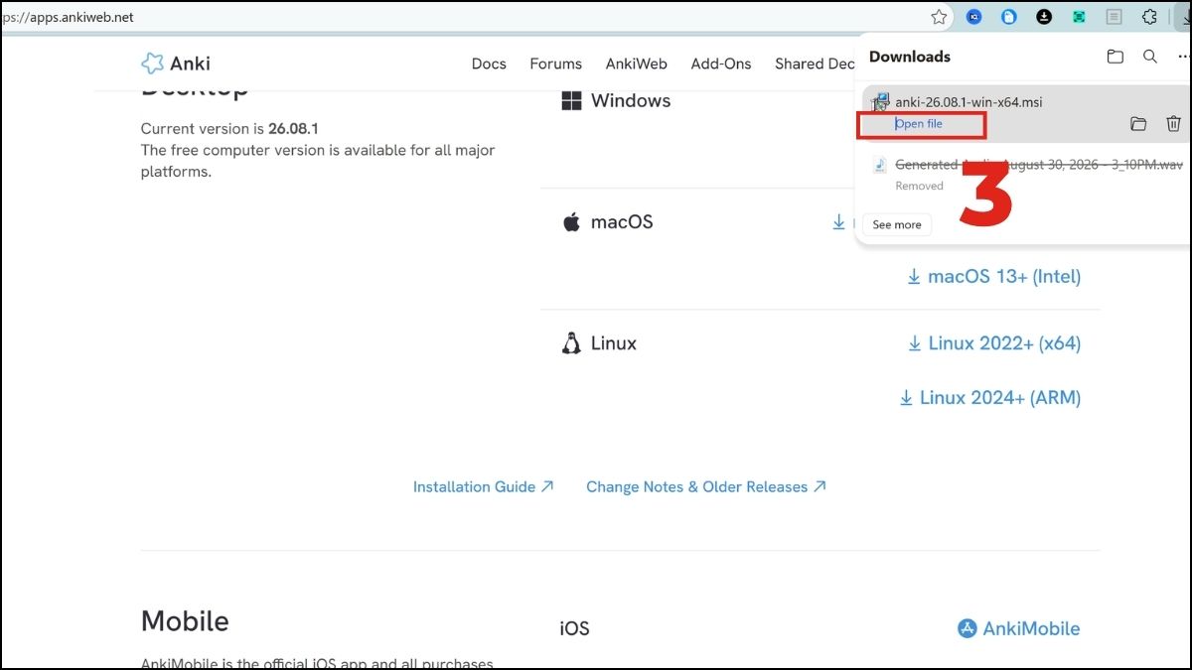The width and height of the screenshot is (1192, 670).
Task: Click the Anki star logo
Action: [x=152, y=64]
